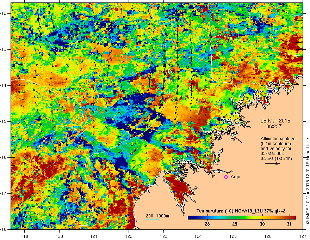The image size is (310, 240).
Task: Click the -17 latitude axis label
Action: tap(4, 193)
